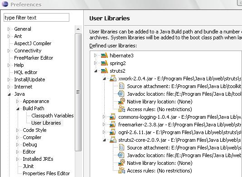Viewport: 242px width, 177px height.
Task: Click the spring2 library icon
Action: [104, 63]
